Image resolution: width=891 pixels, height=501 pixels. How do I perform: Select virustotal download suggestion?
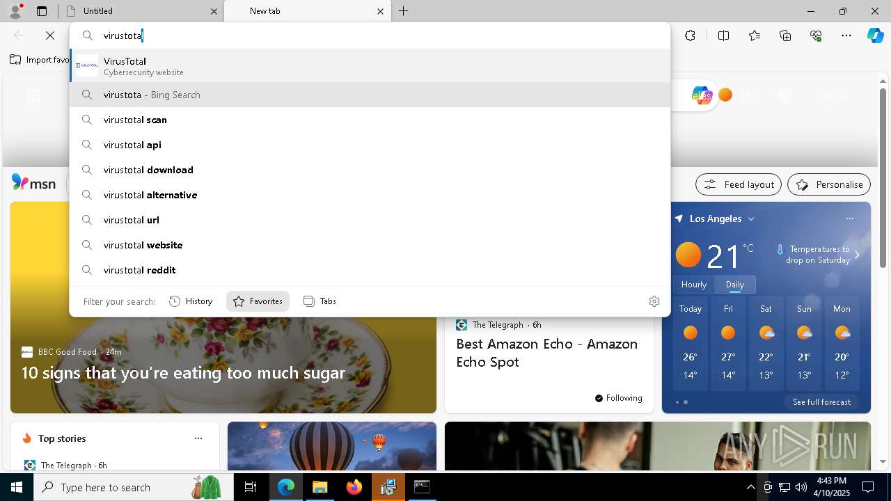(370, 170)
